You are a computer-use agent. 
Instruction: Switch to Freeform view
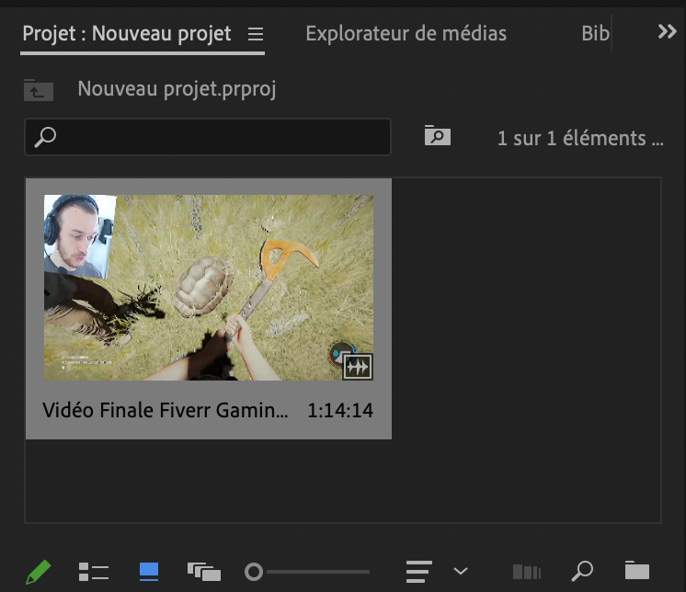tap(203, 572)
